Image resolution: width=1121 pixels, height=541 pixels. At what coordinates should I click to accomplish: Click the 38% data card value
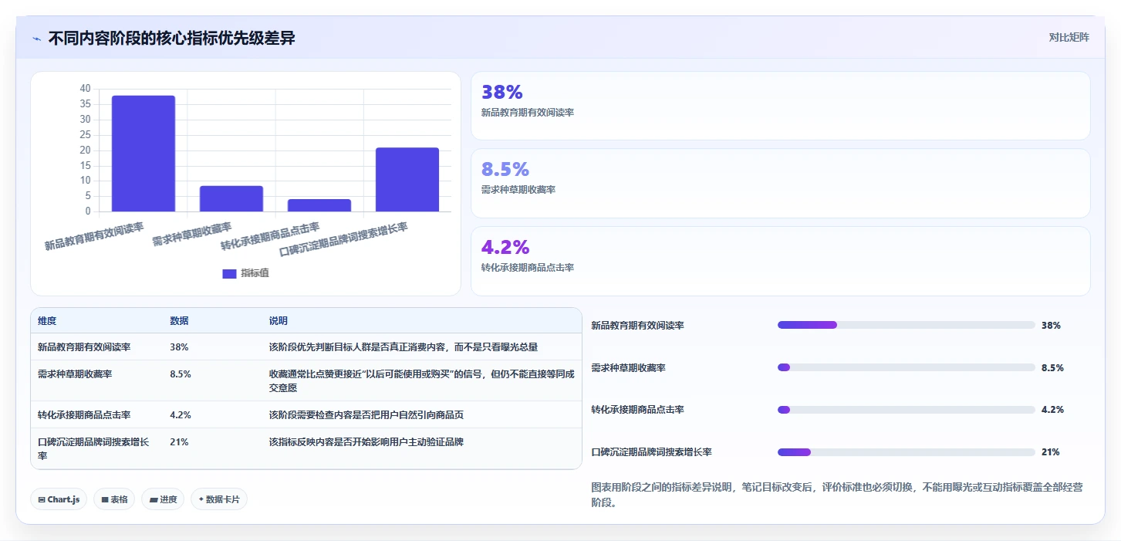point(502,92)
